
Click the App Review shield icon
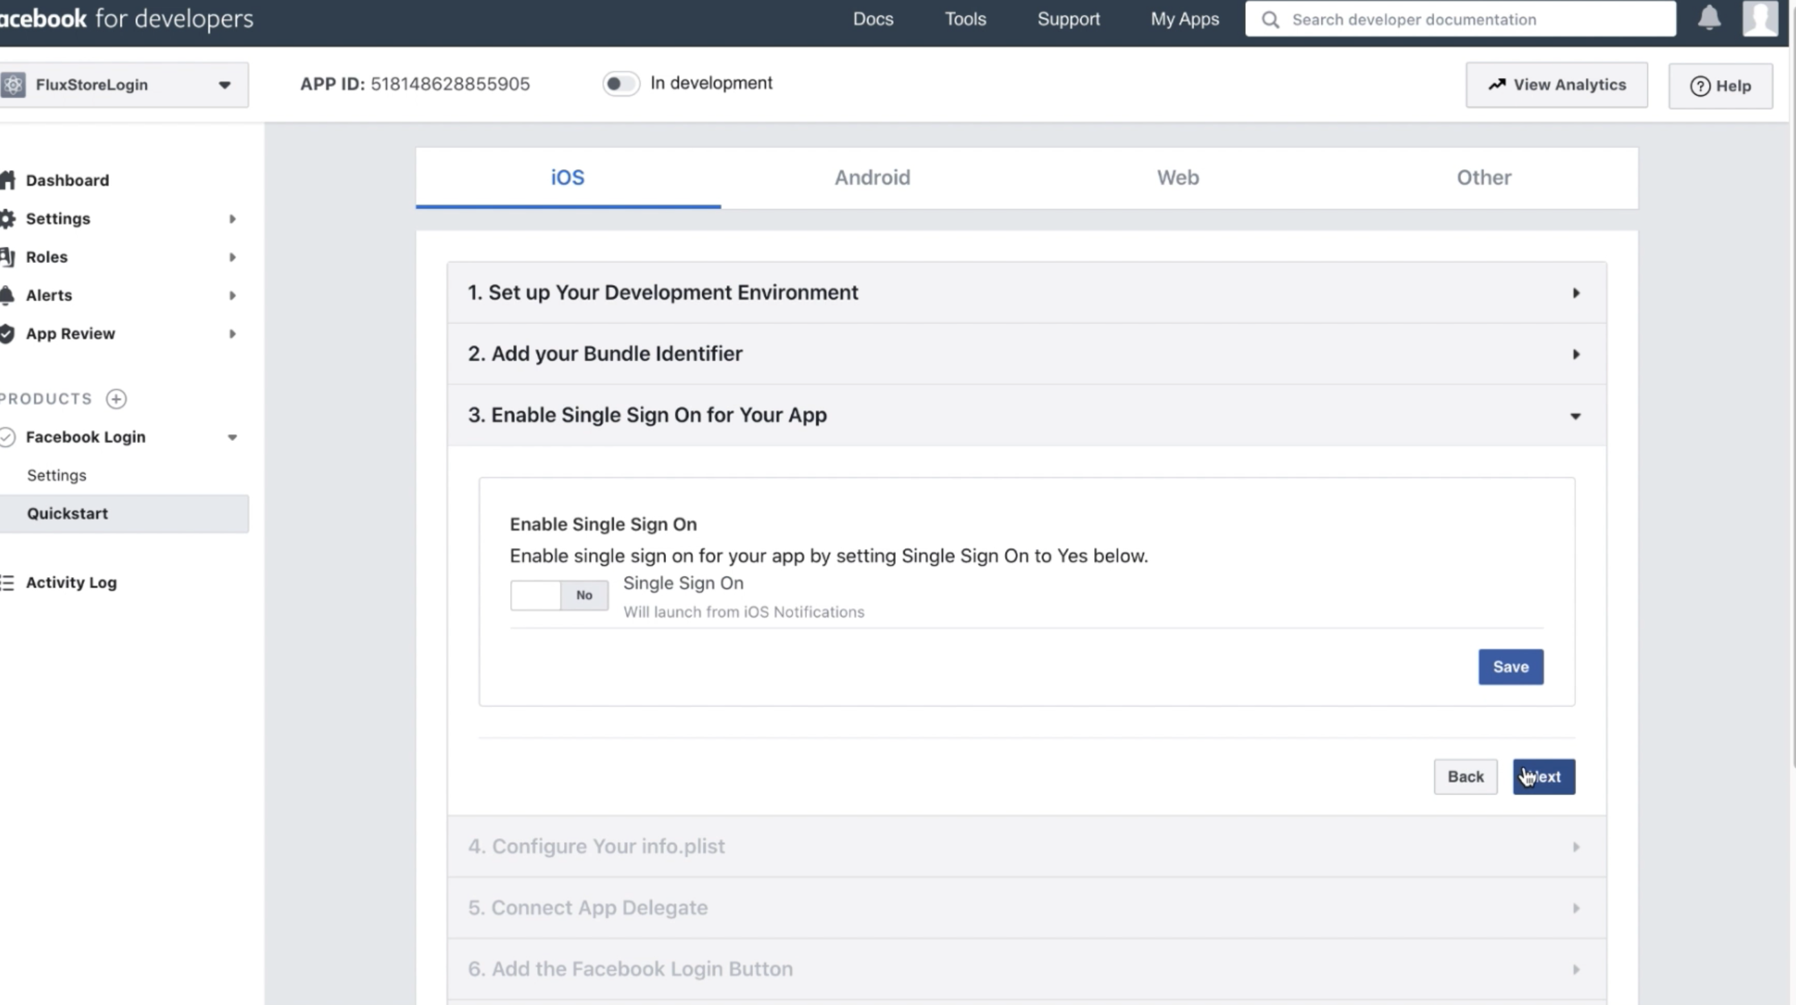pos(7,333)
